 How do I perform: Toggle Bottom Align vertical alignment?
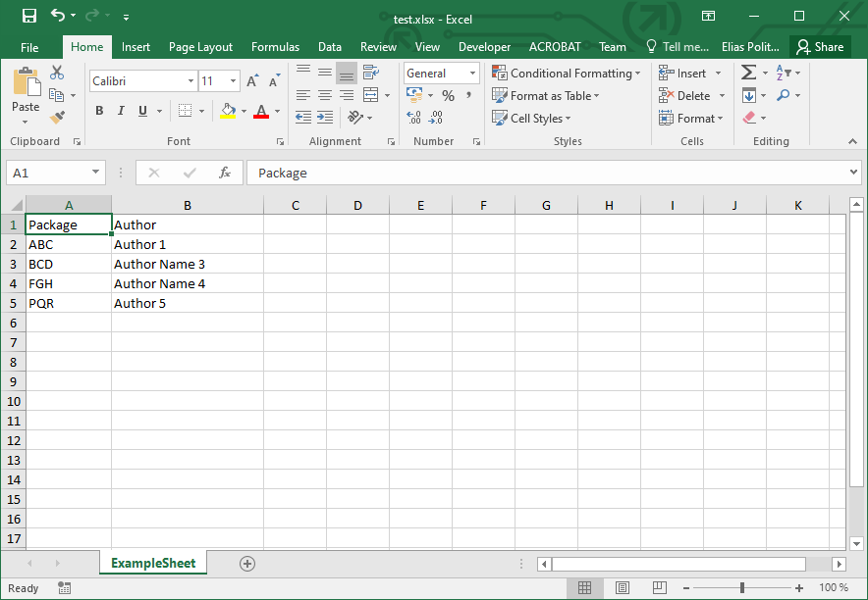point(347,72)
